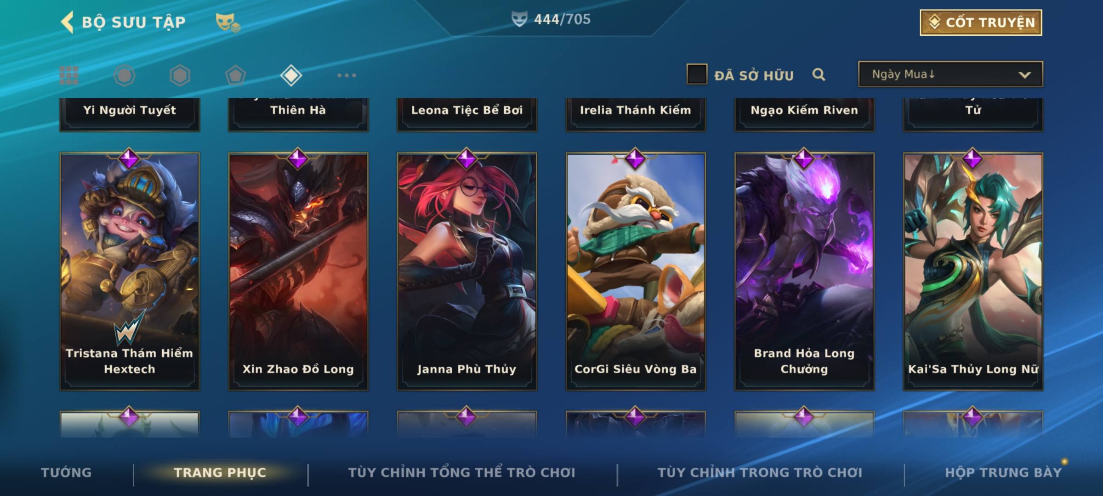Open Tùy Chỉnh Trong Trò Chơi tab

tap(760, 472)
